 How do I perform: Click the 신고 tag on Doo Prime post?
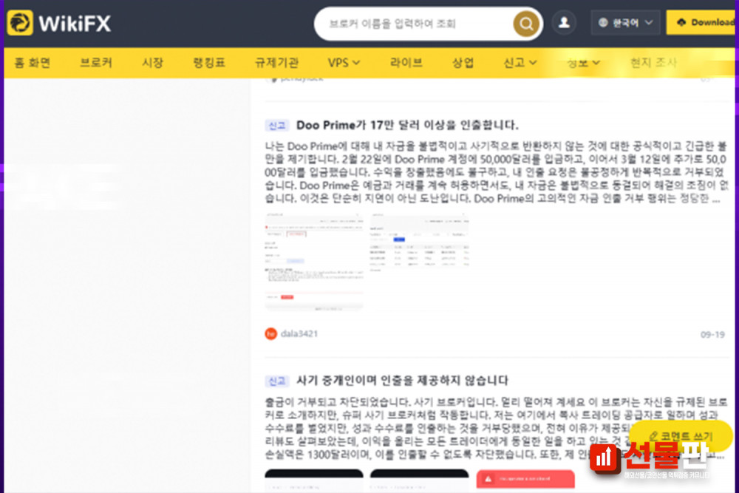276,126
